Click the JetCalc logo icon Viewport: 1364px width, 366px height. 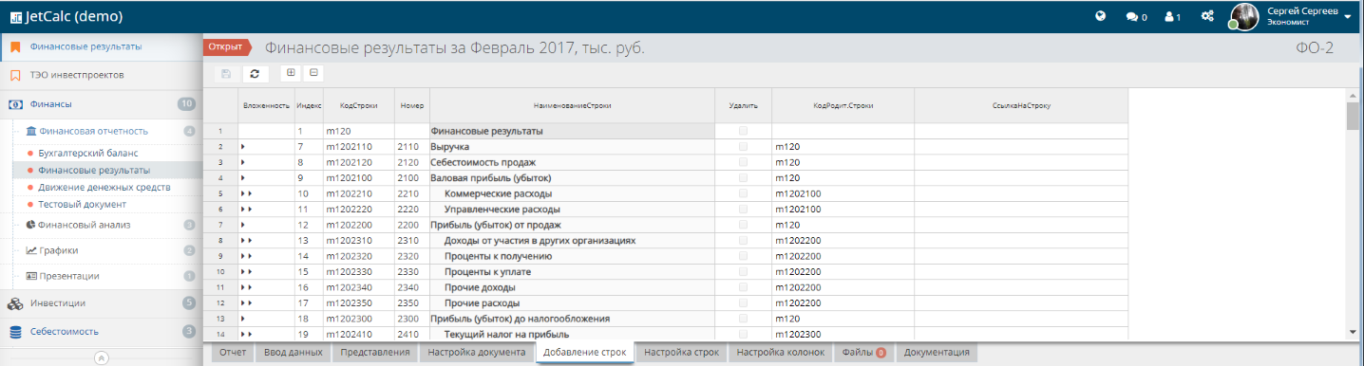16,17
